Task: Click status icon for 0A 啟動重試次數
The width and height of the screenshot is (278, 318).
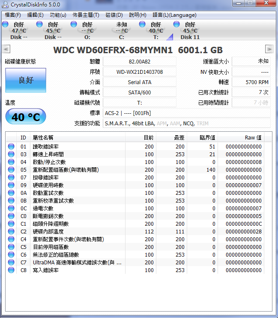Action: click(11, 193)
